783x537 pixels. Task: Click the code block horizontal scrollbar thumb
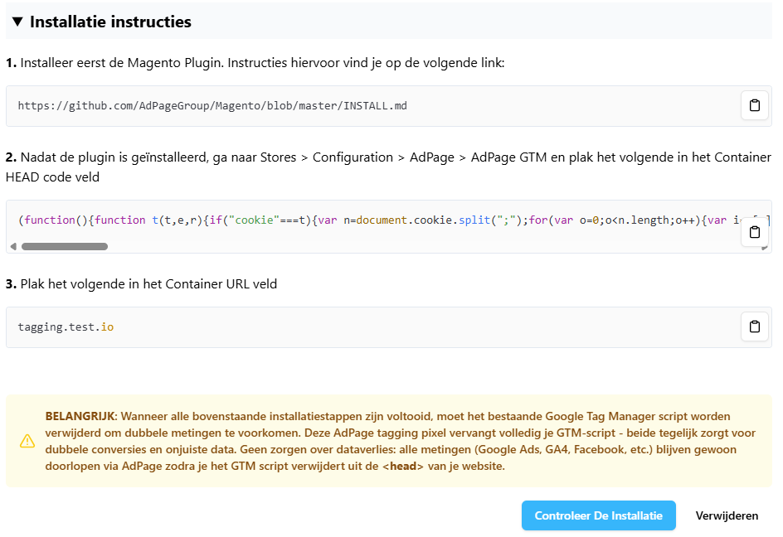[x=64, y=246]
